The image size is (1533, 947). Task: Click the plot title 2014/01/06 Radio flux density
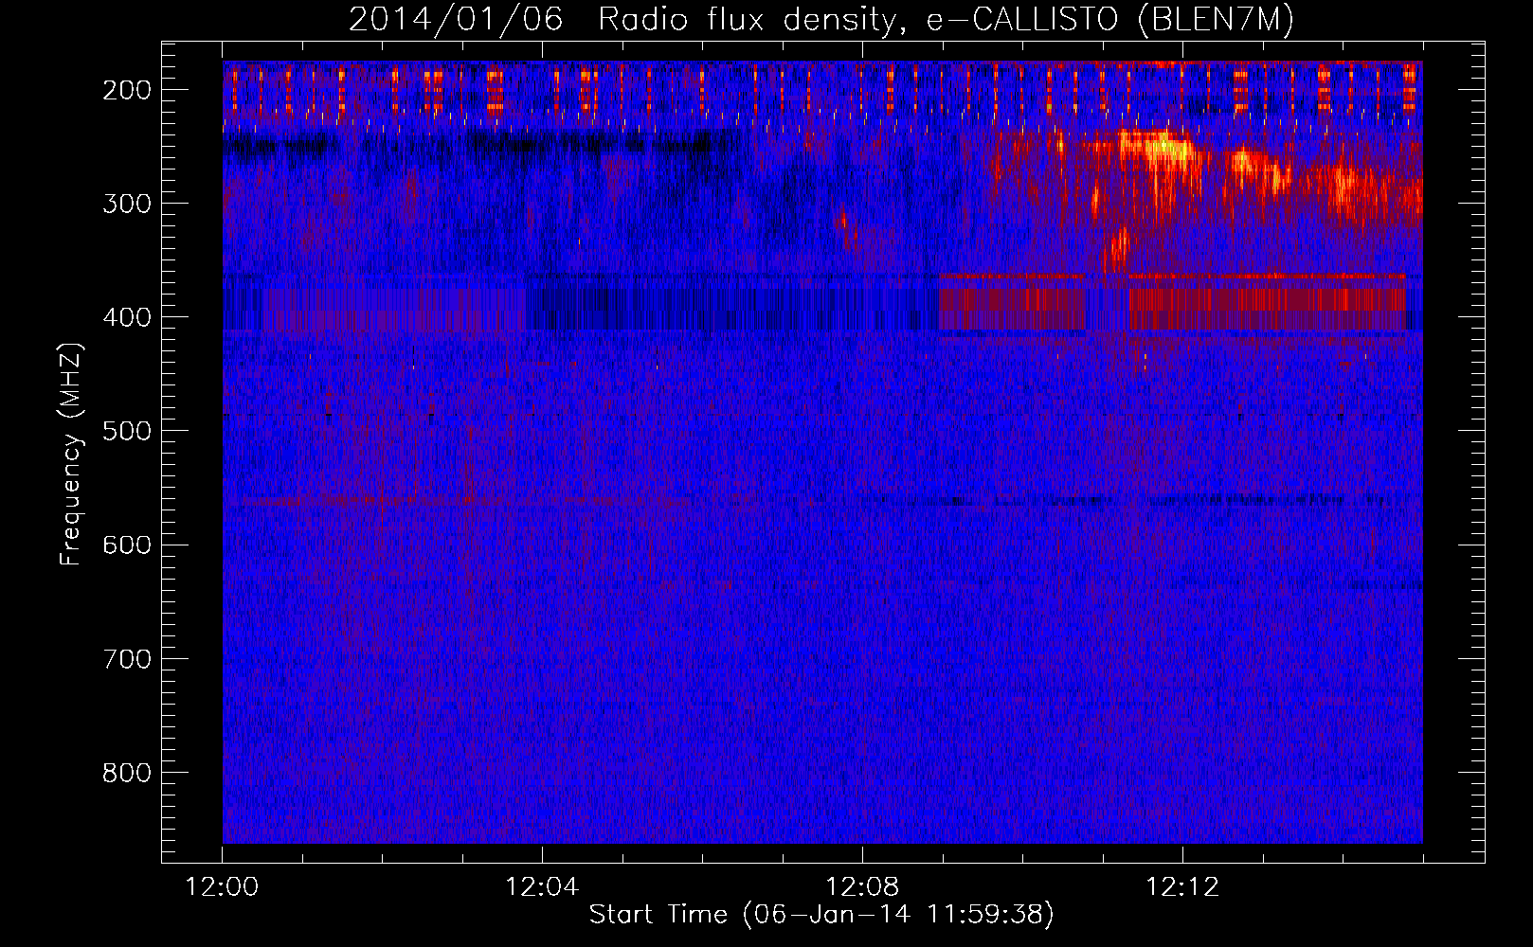click(821, 20)
